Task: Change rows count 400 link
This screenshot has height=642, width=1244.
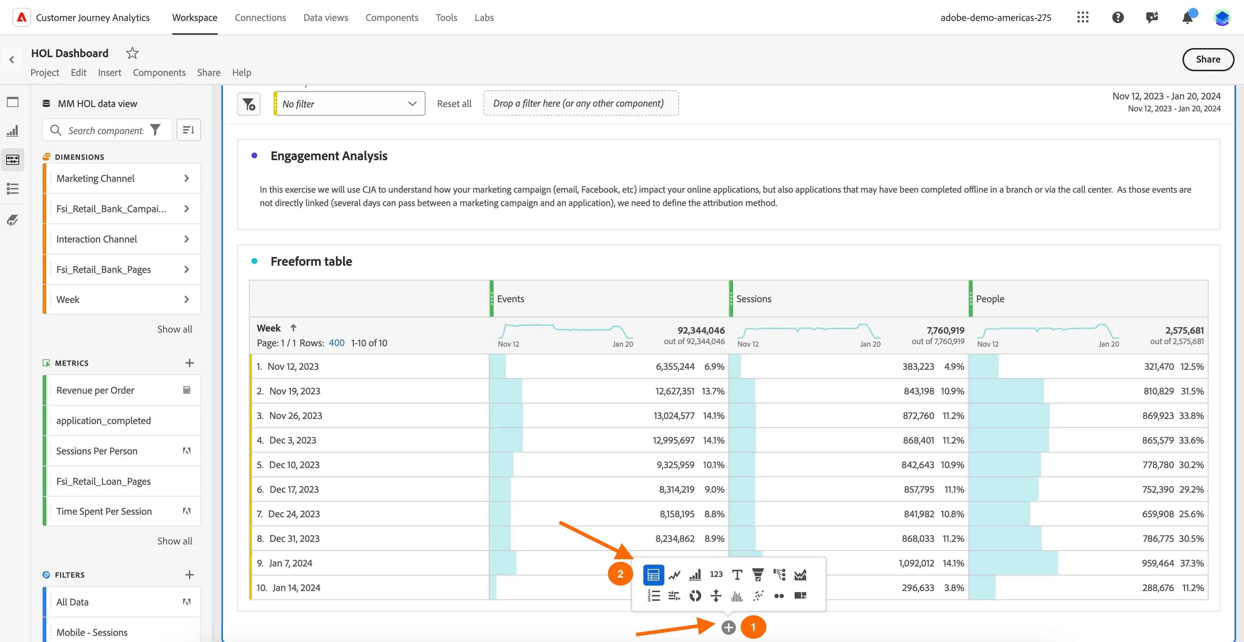Action: pyautogui.click(x=337, y=343)
